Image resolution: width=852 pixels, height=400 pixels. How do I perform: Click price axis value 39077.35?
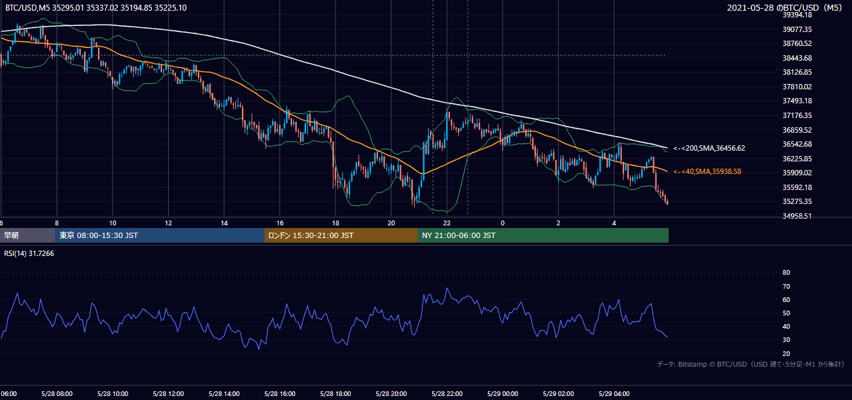pyautogui.click(x=797, y=29)
